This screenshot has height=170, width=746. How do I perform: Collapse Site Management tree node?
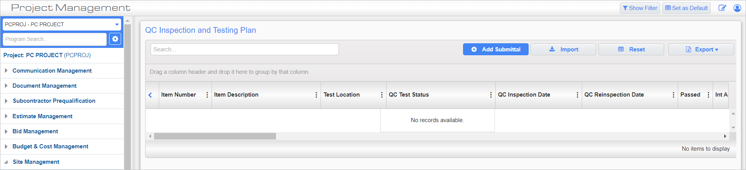6,162
